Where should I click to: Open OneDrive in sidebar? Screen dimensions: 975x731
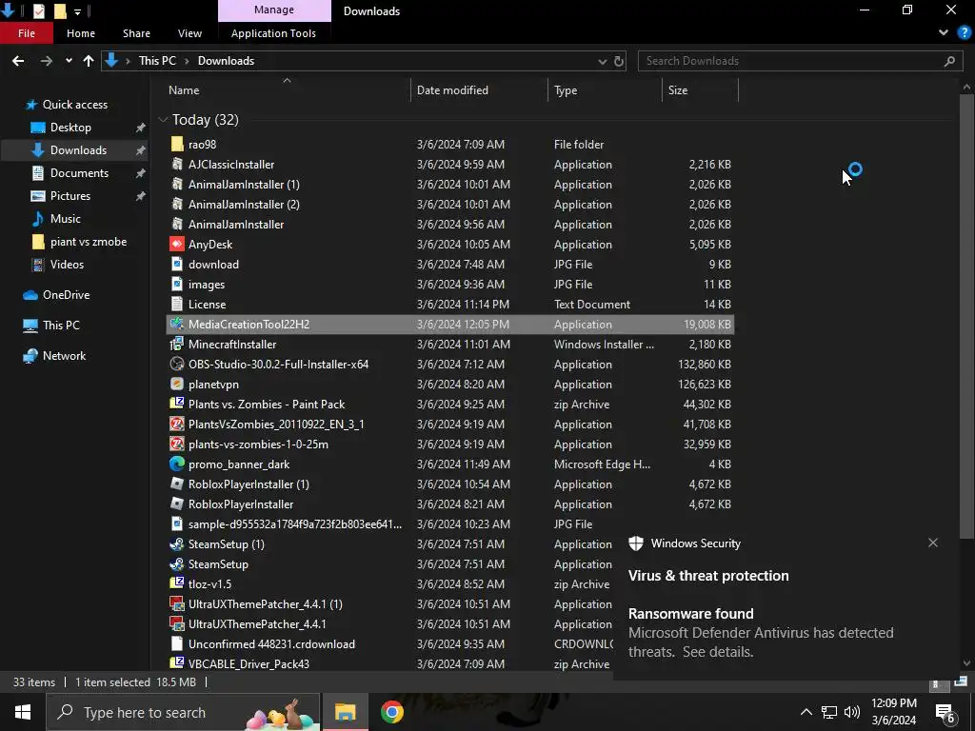coord(66,295)
